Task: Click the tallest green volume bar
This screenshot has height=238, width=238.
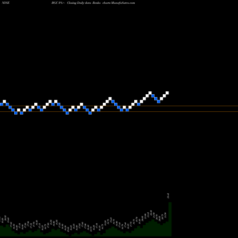Action: 170,219
